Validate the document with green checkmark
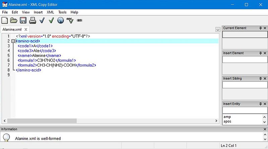This screenshot has width=268, height=149. [51, 20]
